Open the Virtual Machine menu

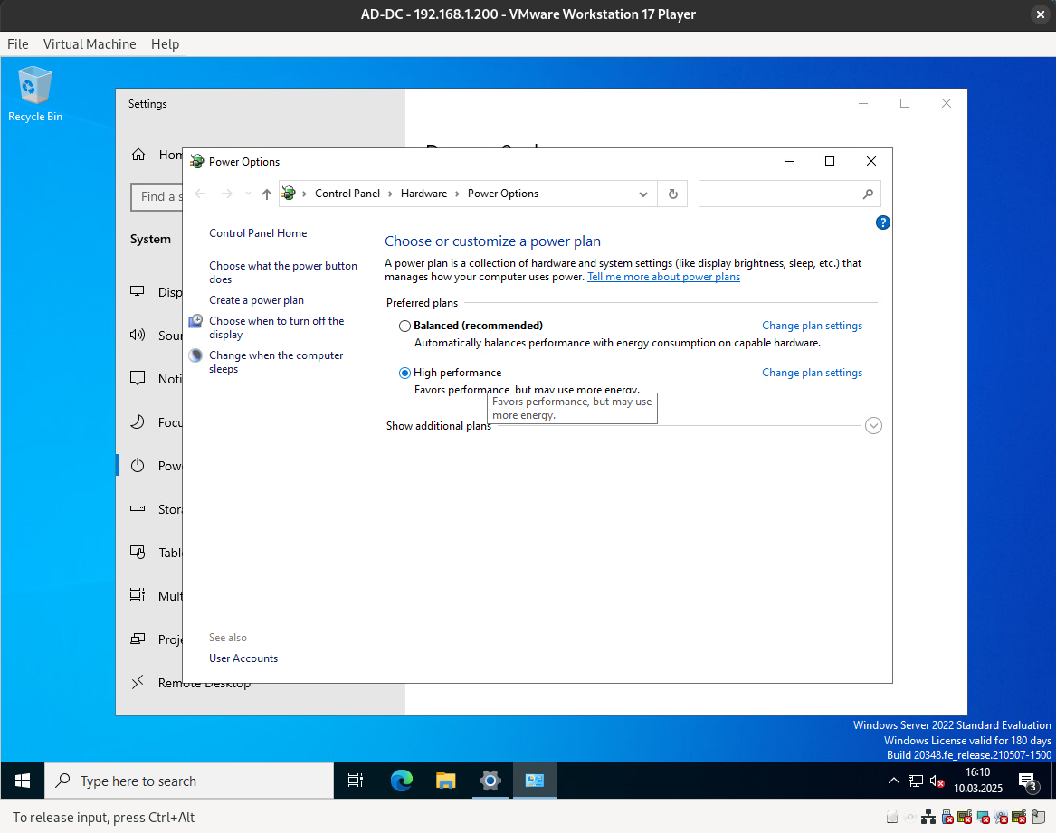point(90,43)
